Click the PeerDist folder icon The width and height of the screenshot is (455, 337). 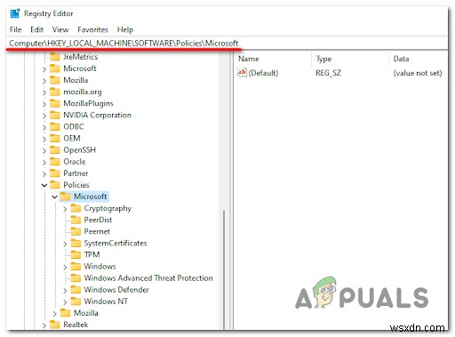point(76,220)
